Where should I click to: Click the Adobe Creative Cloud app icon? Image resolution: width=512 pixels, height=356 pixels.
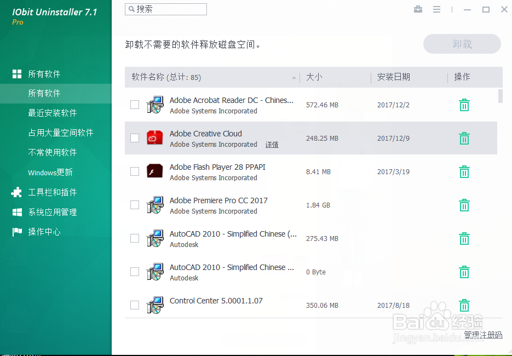coord(155,138)
